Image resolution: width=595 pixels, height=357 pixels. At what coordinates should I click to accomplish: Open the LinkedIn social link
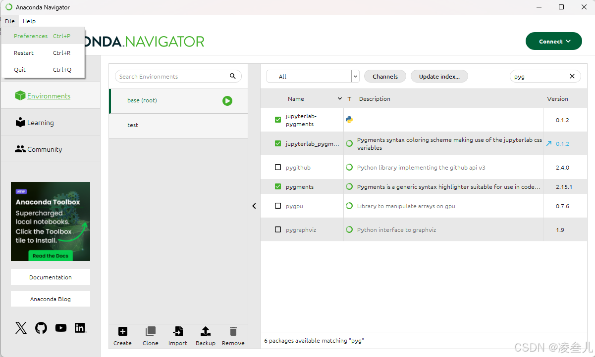click(x=80, y=328)
